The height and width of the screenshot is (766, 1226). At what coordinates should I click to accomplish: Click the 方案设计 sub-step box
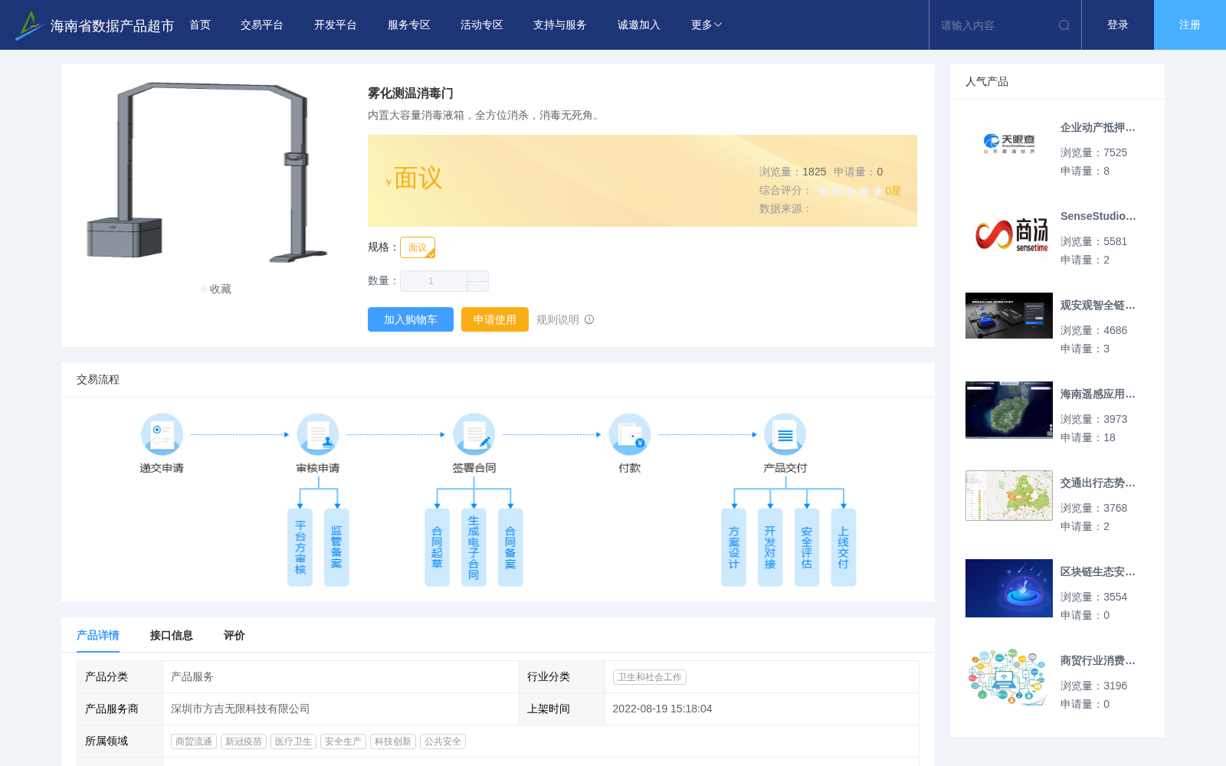(x=733, y=547)
